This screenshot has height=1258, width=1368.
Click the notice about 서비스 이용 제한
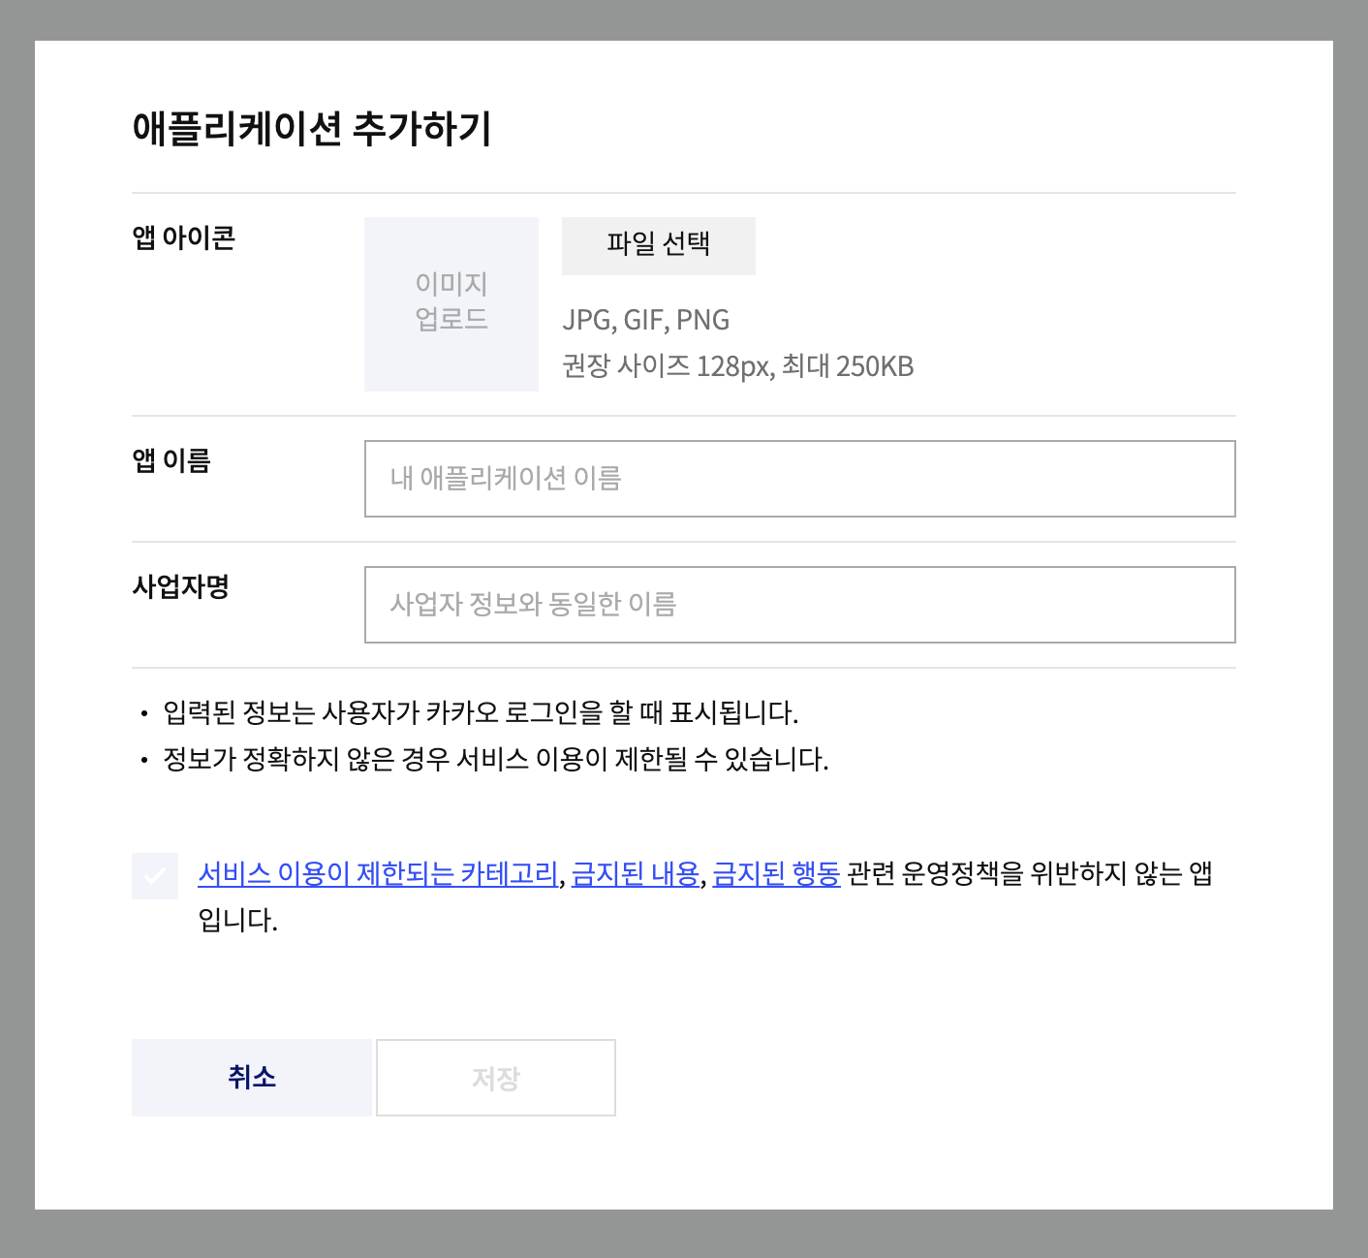click(x=495, y=759)
